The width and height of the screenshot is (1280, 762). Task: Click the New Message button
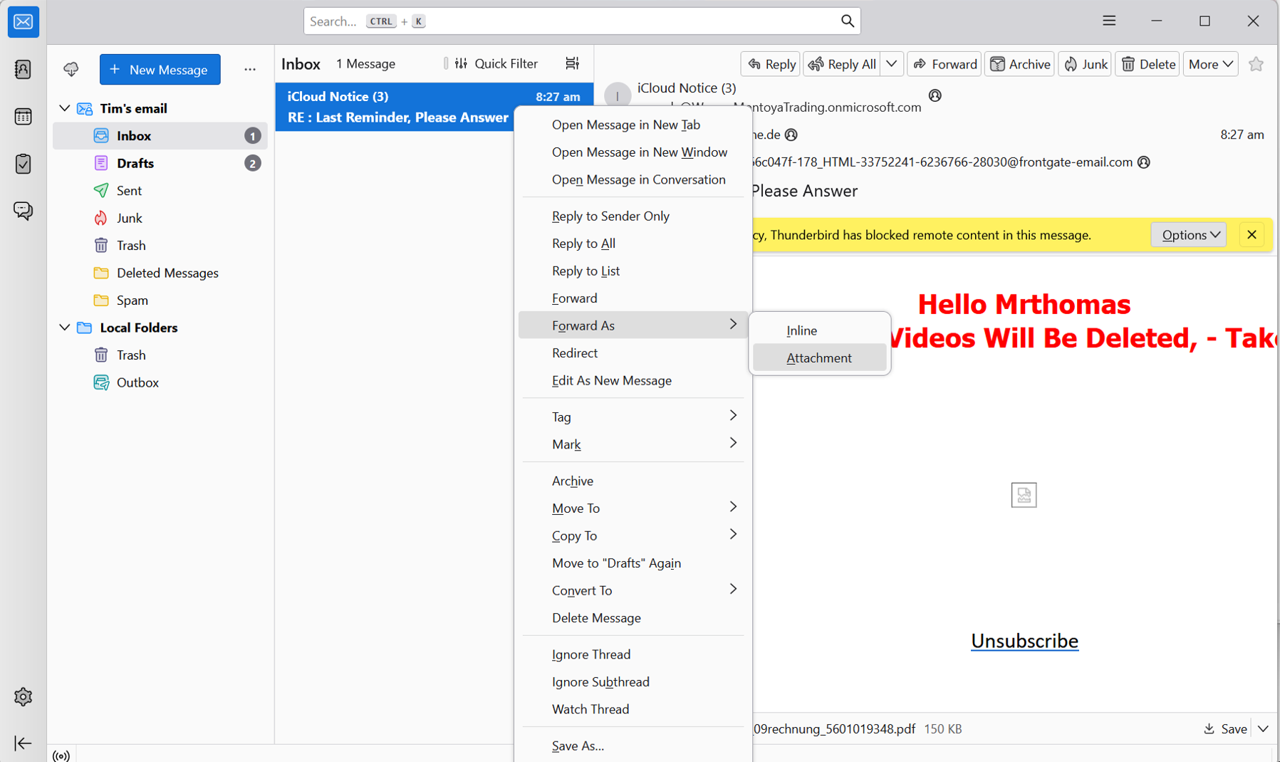pyautogui.click(x=160, y=69)
